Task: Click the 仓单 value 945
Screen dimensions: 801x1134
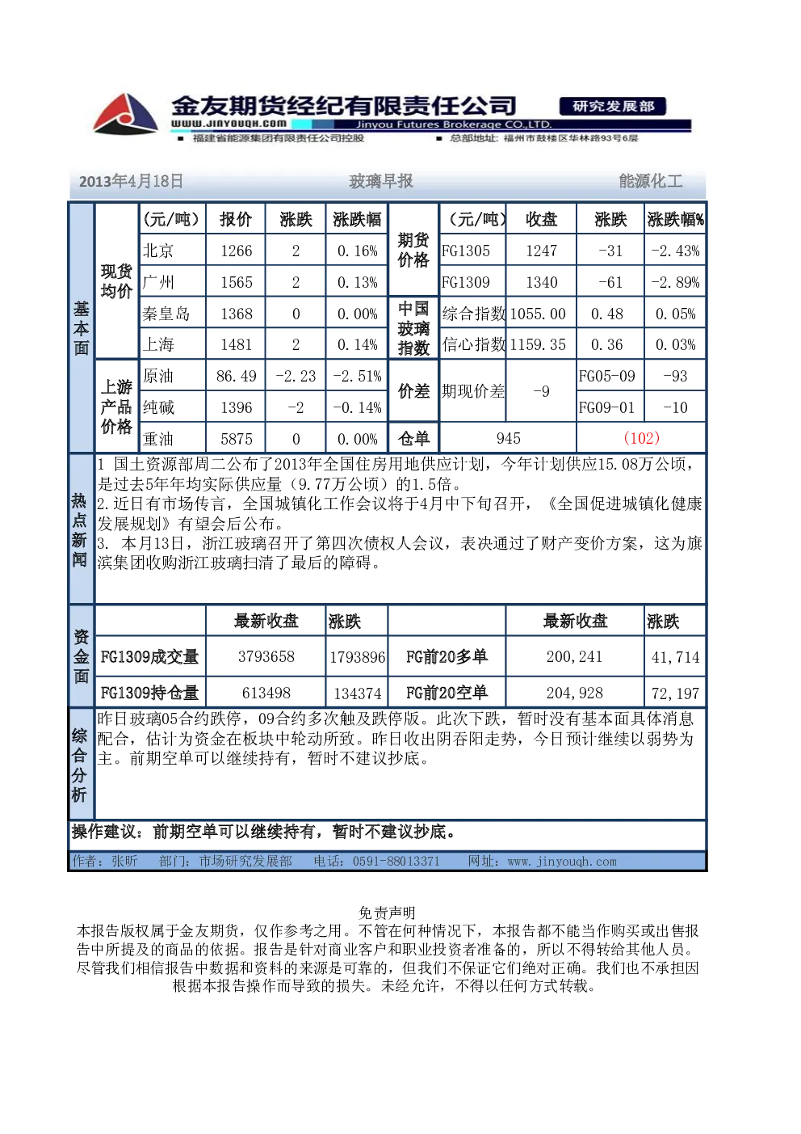Action: (509, 438)
